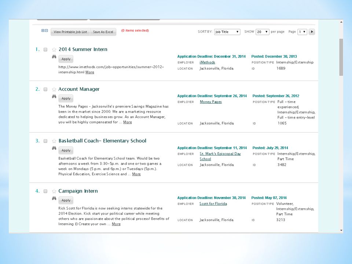
Task: Click binoculars icon for 2014 Summer Intern
Action: pyautogui.click(x=54, y=57)
